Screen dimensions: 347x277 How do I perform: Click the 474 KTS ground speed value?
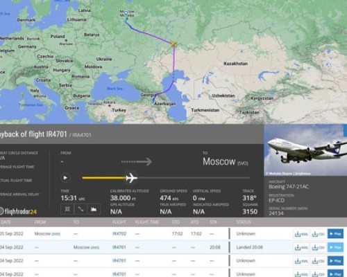pyautogui.click(x=169, y=198)
